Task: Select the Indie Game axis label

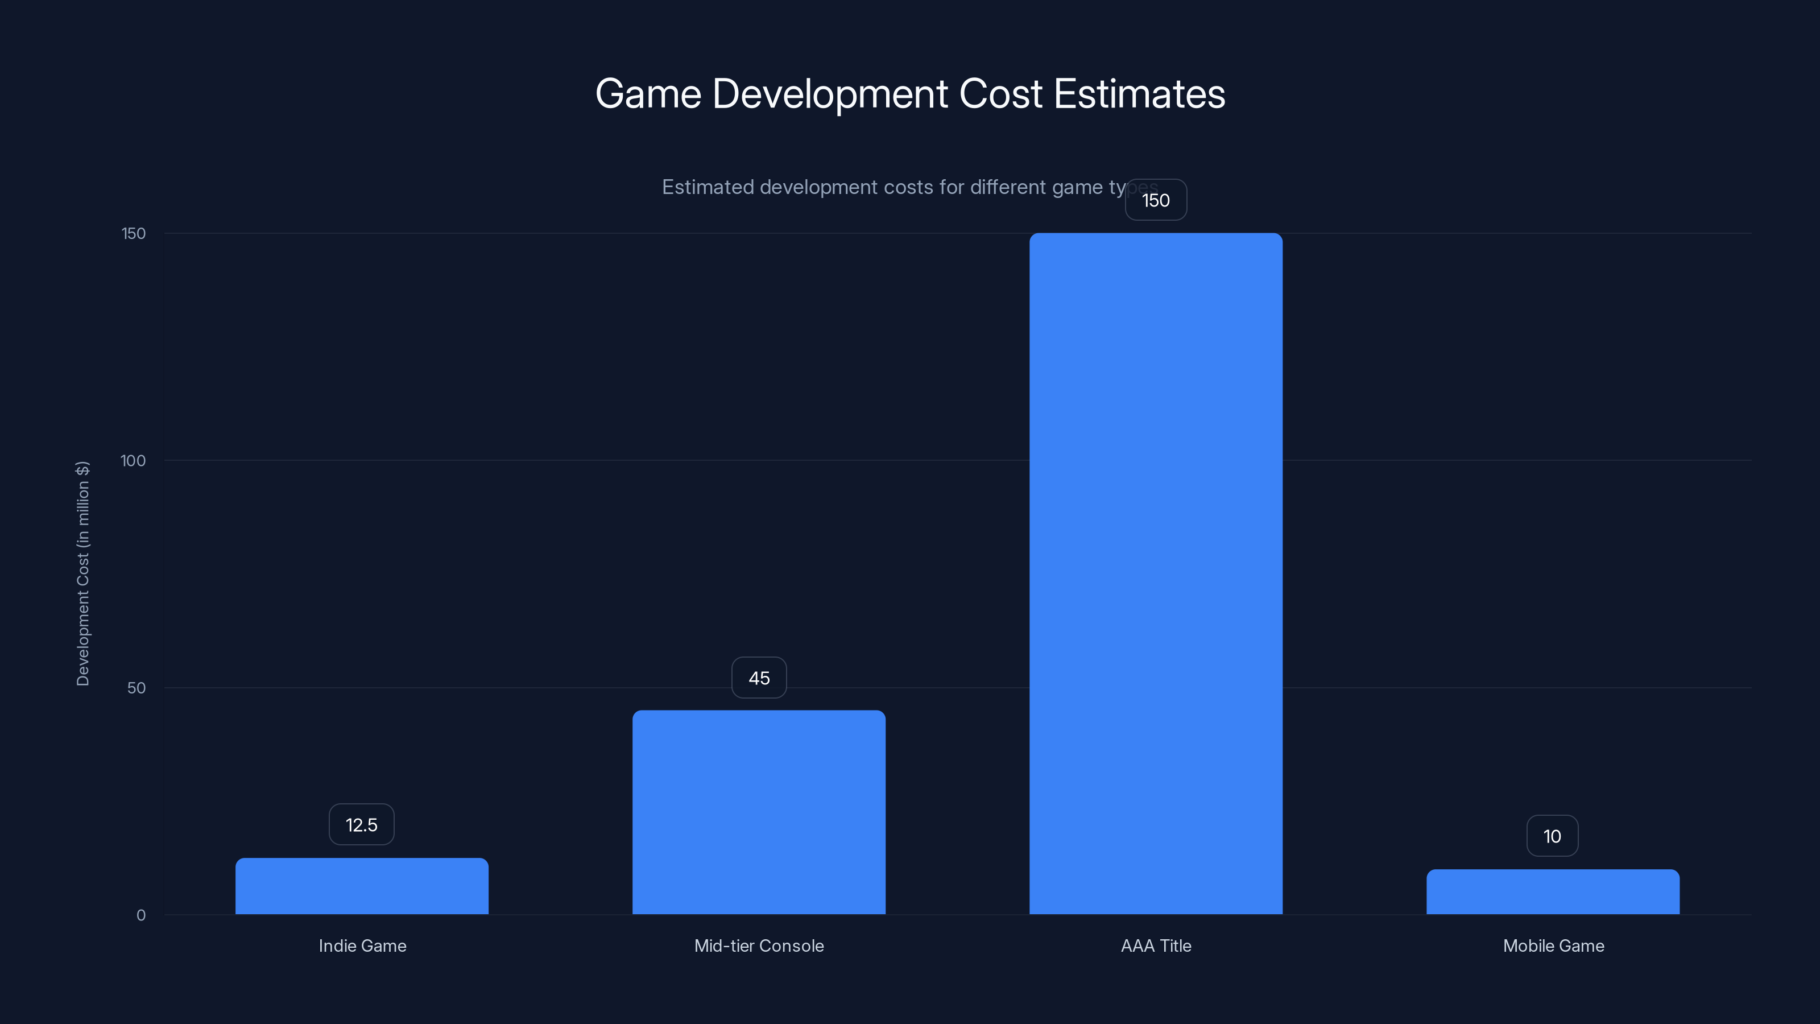Action: tap(362, 945)
